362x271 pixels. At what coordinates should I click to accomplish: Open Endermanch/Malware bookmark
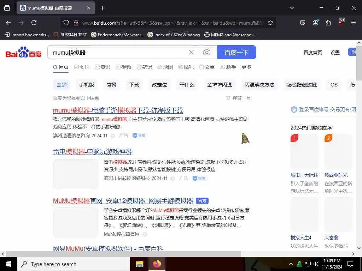coord(117,35)
